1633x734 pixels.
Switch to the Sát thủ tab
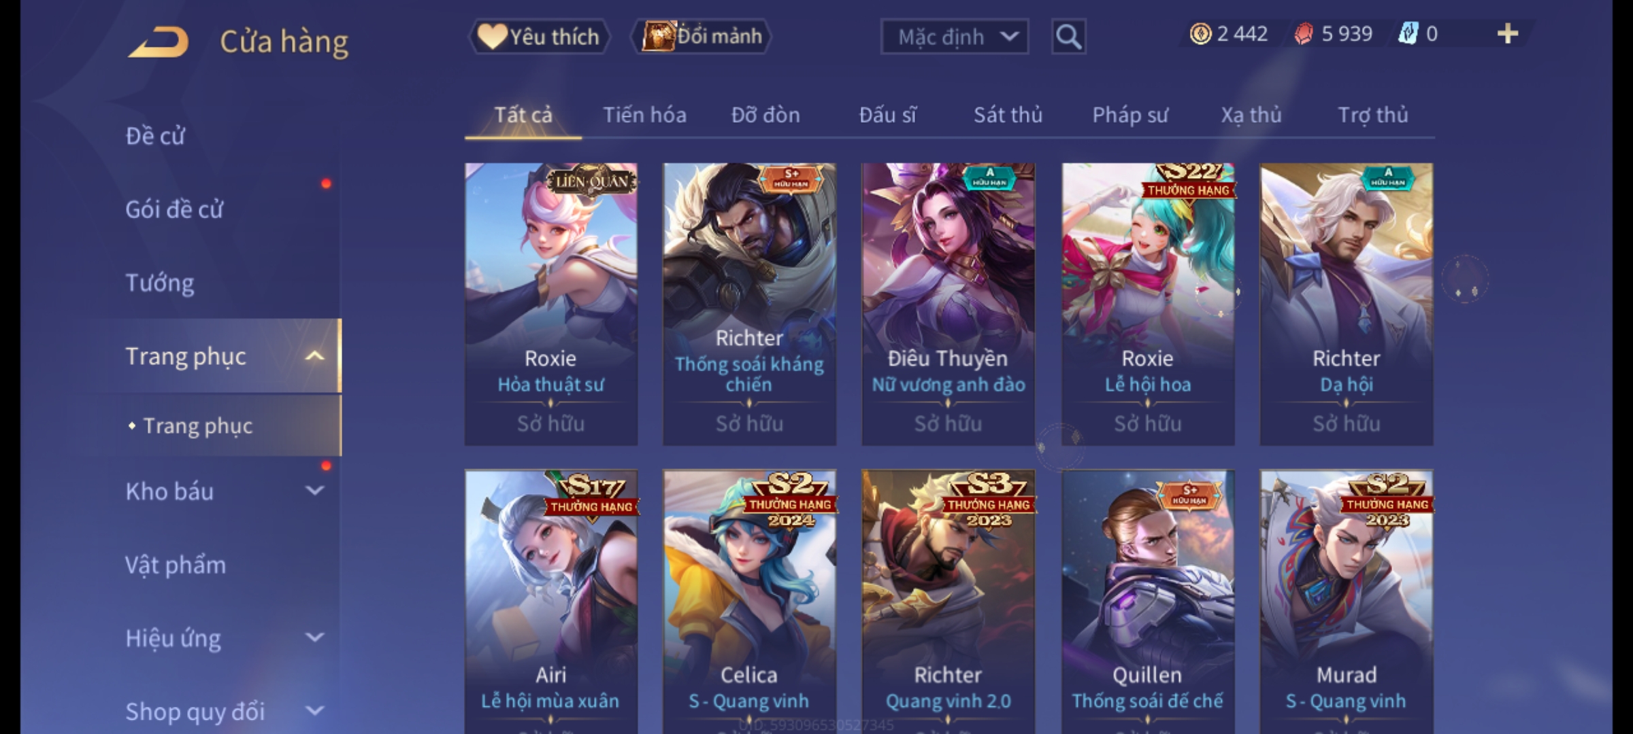pos(1008,115)
